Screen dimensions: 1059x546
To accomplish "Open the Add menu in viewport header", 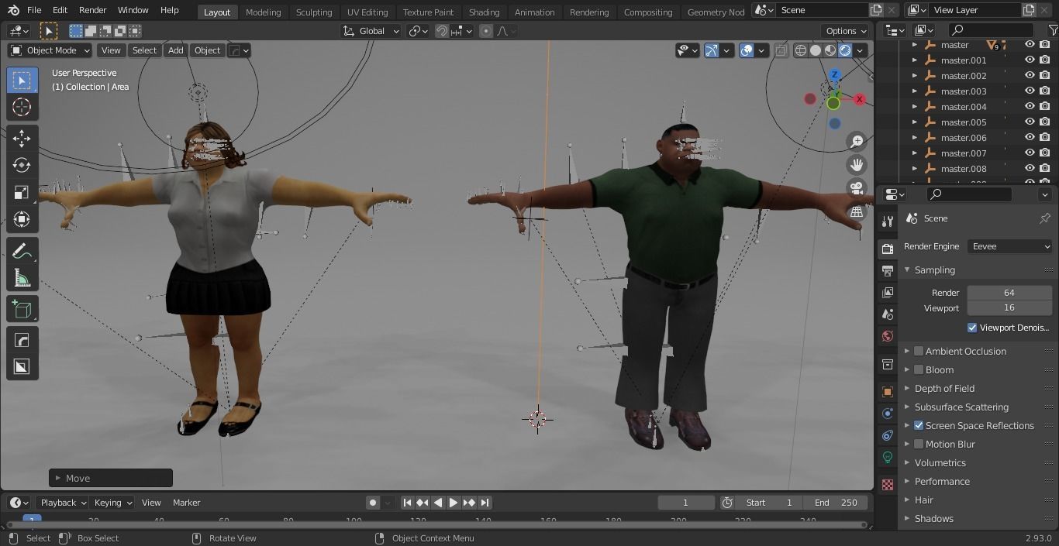I will (176, 50).
